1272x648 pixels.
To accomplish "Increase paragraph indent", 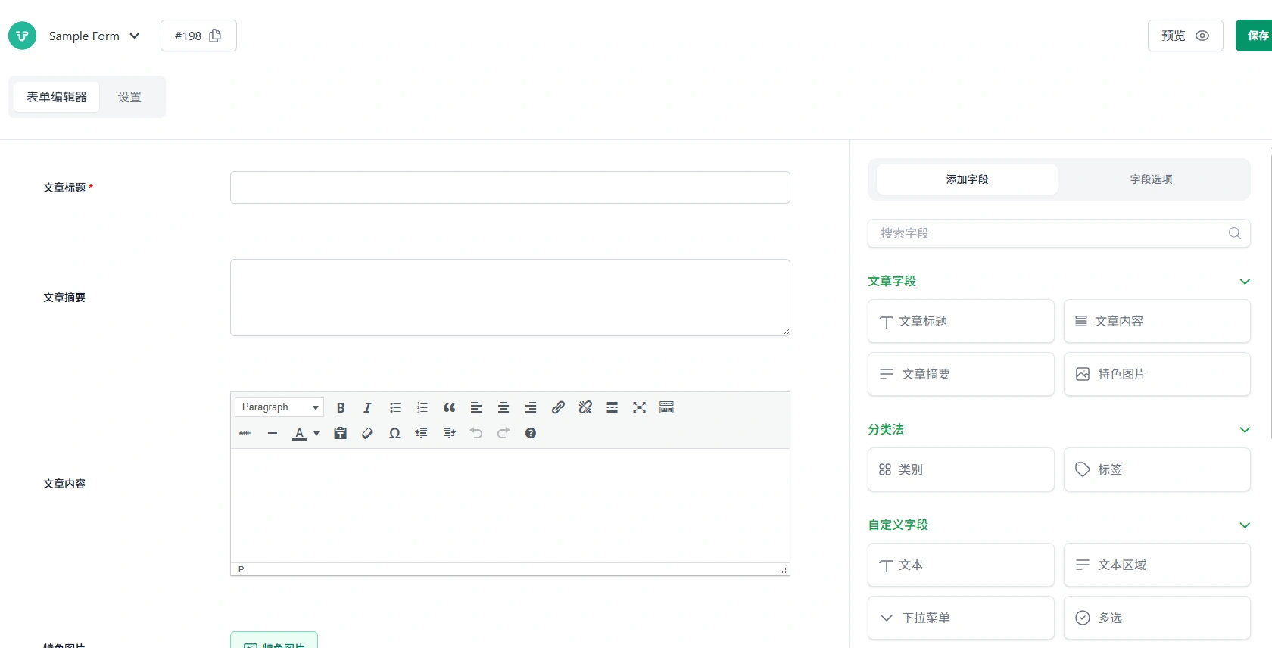I will click(x=449, y=433).
